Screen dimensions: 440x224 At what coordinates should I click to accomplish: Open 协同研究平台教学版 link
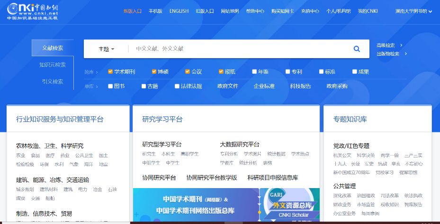(x=212, y=178)
